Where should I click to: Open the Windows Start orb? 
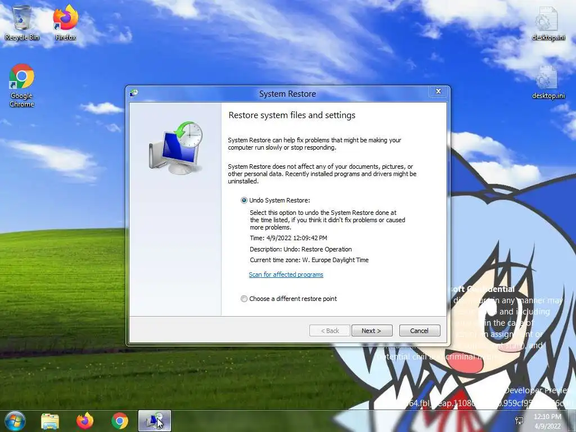click(15, 421)
